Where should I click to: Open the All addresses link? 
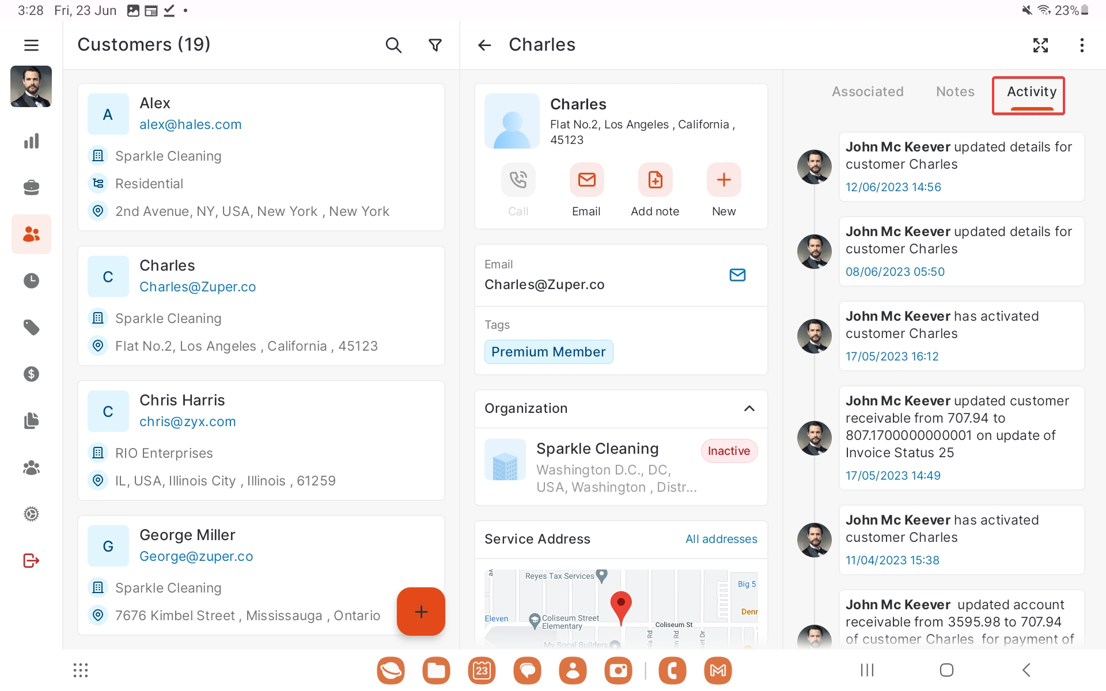[721, 539]
